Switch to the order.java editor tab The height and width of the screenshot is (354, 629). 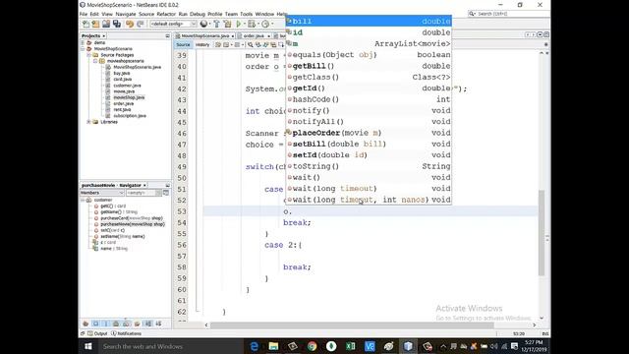254,35
